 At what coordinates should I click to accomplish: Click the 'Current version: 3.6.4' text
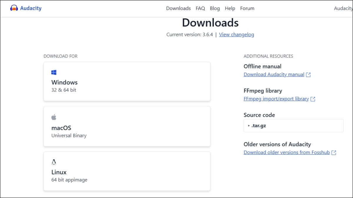(189, 35)
